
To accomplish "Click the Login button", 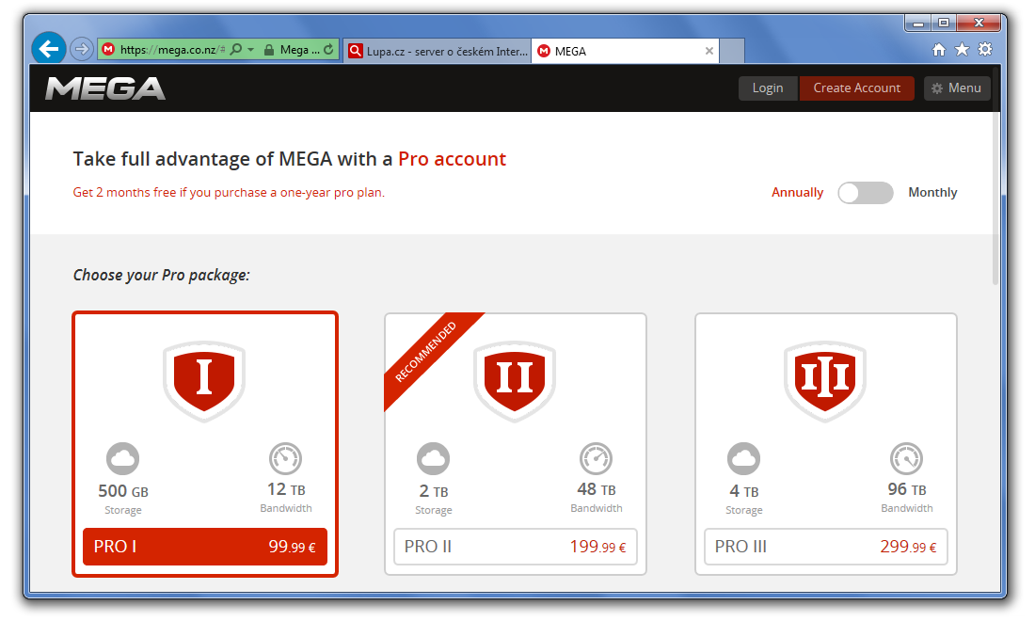I will [x=768, y=88].
